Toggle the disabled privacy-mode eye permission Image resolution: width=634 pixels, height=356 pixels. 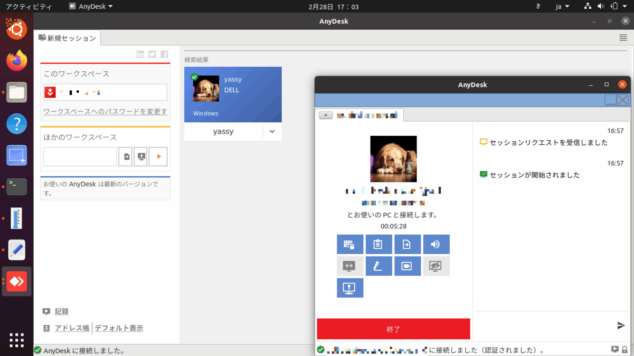coord(436,266)
